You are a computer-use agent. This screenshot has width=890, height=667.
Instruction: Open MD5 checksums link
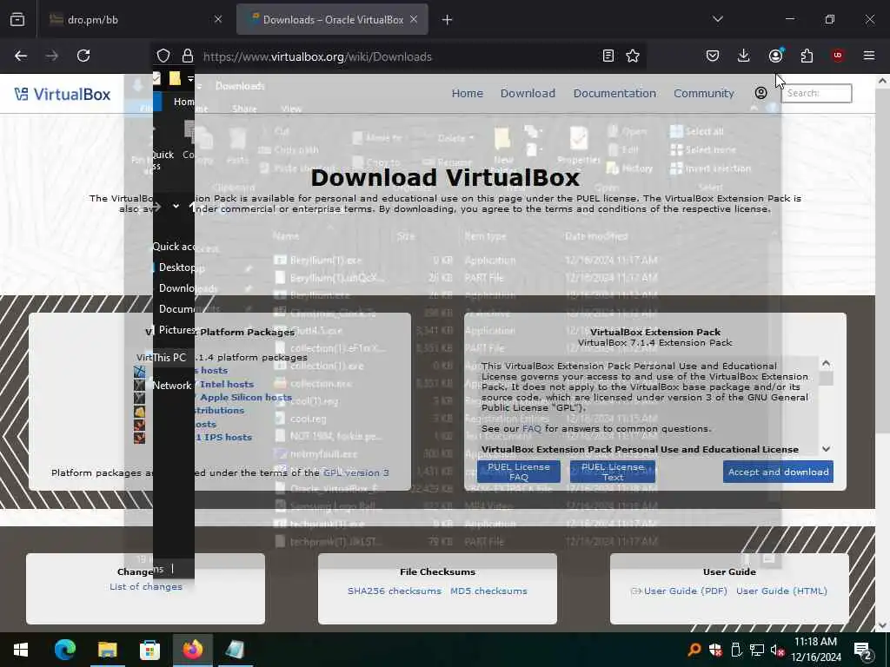[x=488, y=591]
